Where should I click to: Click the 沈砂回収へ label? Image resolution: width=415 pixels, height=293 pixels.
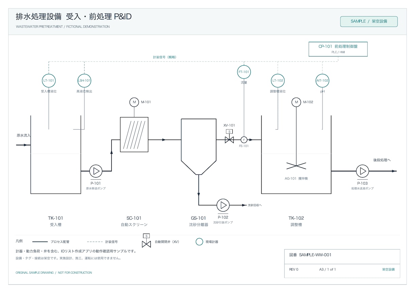[255, 205]
